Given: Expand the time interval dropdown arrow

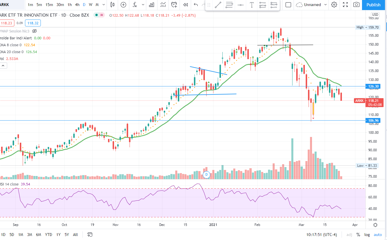Looking at the screenshot, I should [103, 5].
